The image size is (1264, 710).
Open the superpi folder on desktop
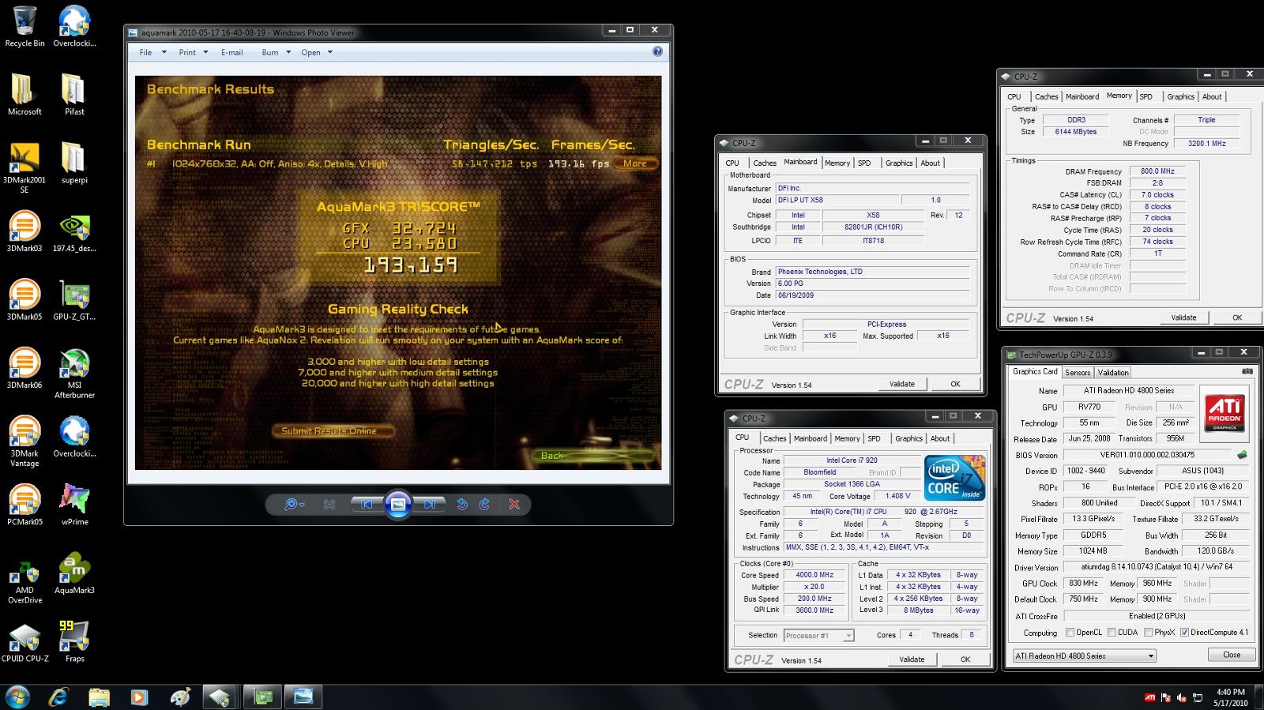click(74, 163)
